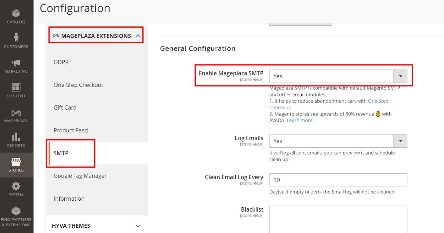Click the Blacklist text area
The width and height of the screenshot is (444, 233).
click(x=338, y=219)
